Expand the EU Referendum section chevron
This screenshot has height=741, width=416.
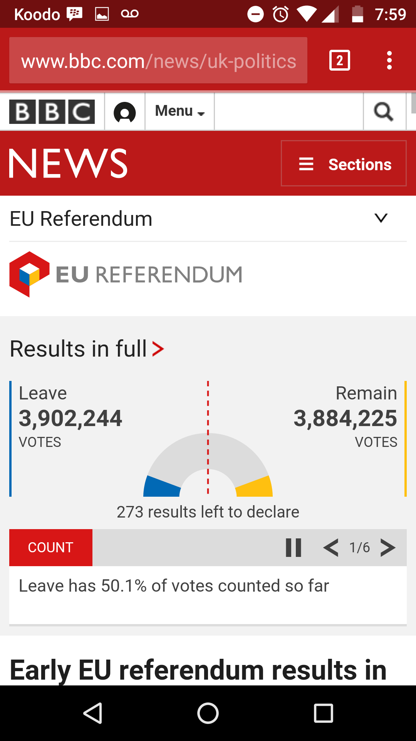[x=381, y=218]
